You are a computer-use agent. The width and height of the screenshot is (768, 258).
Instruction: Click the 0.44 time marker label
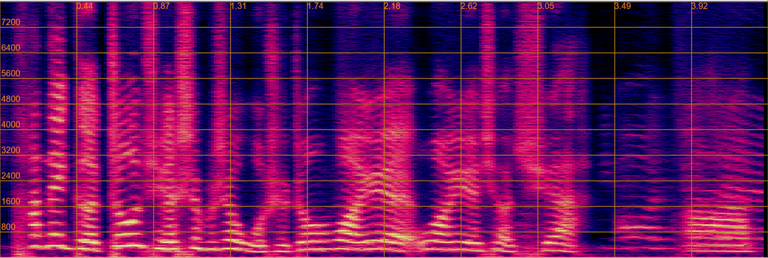pos(85,6)
